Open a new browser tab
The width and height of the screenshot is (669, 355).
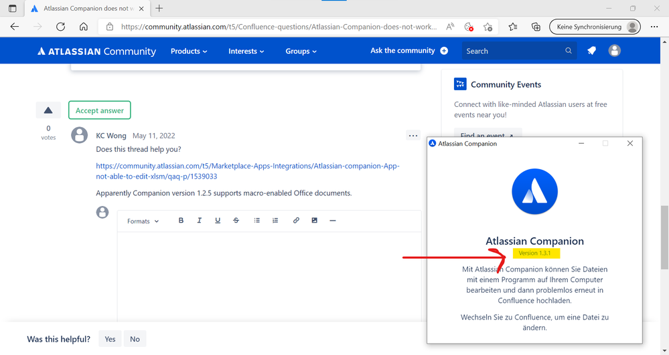pyautogui.click(x=159, y=8)
